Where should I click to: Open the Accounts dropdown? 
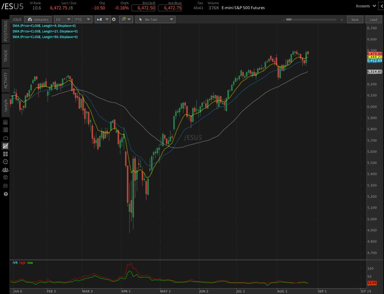click(x=365, y=6)
